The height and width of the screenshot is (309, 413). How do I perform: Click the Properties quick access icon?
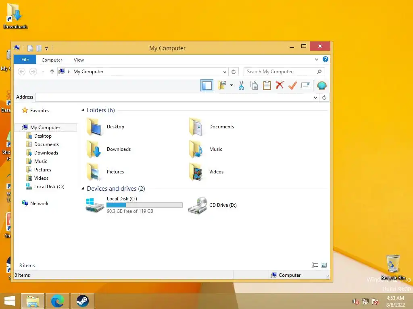coord(30,48)
